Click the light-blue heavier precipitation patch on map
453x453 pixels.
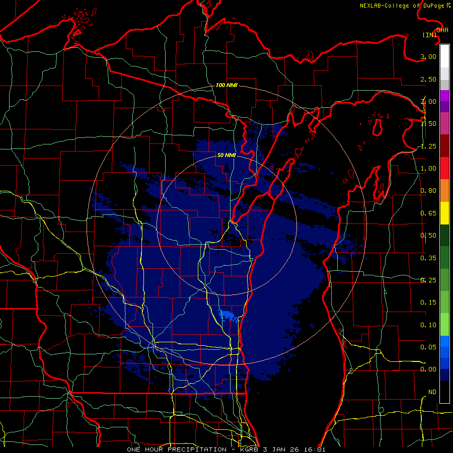(228, 316)
